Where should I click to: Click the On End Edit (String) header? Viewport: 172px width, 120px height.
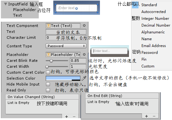(x=122, y=96)
